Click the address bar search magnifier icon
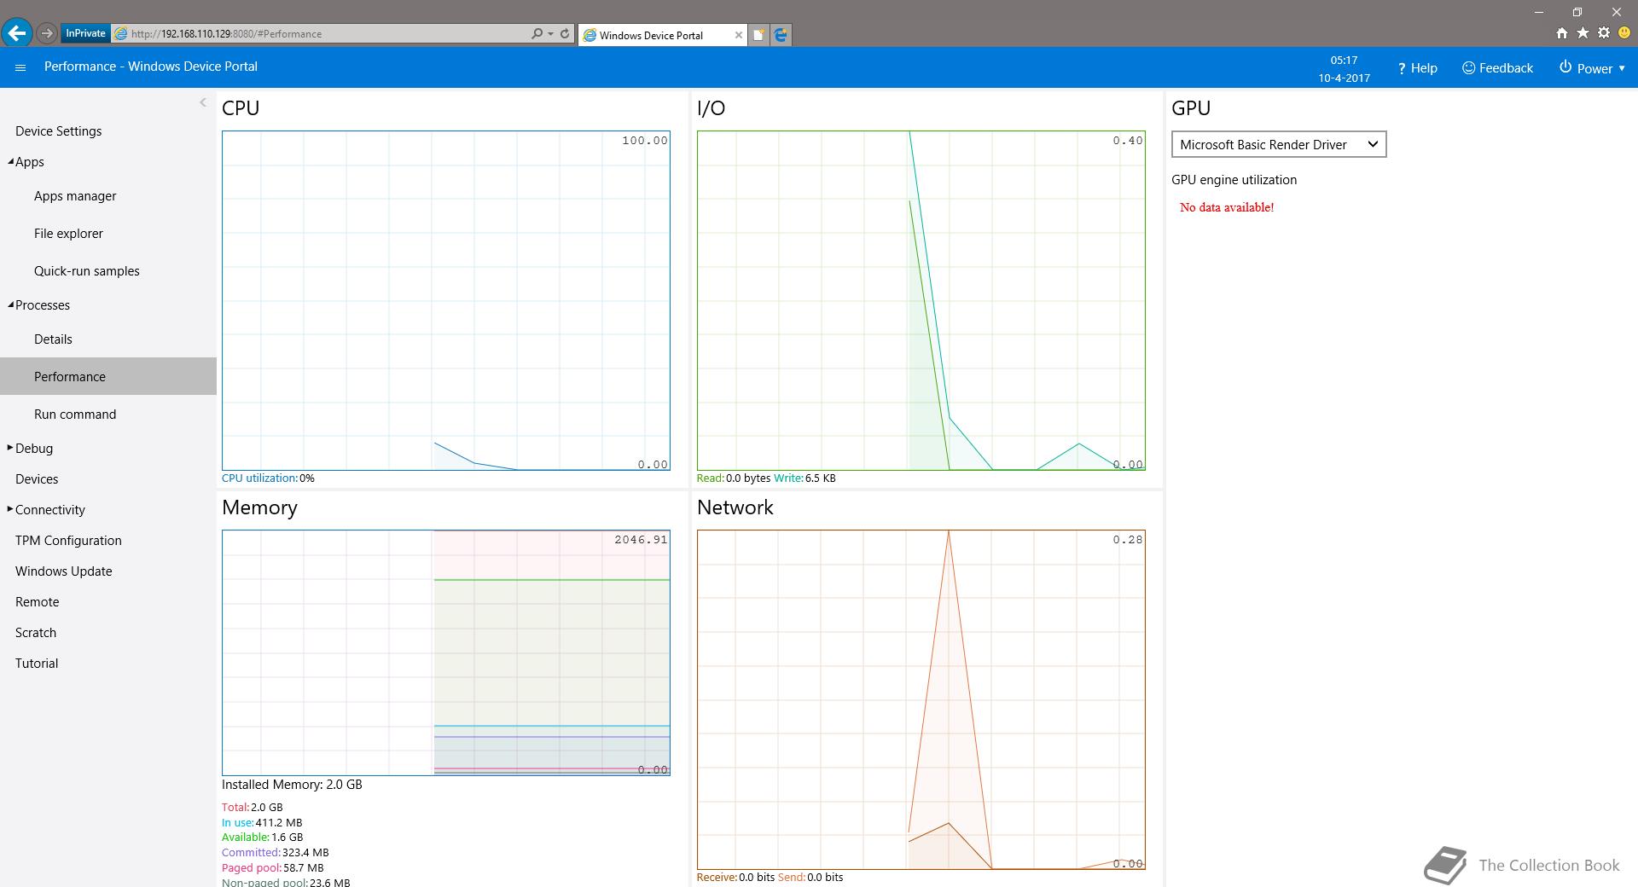 click(x=537, y=33)
